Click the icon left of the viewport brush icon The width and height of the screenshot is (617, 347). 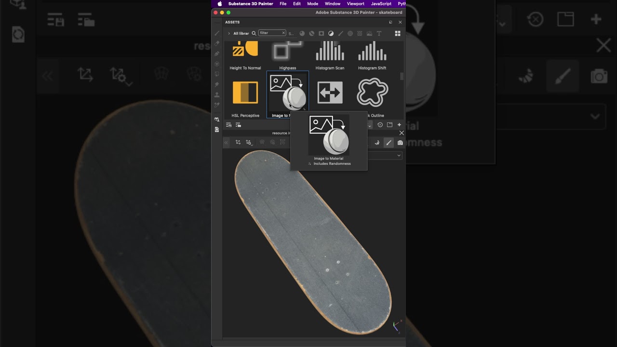click(377, 143)
